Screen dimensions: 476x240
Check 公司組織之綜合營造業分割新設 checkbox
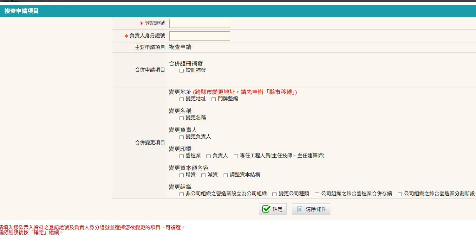pyautogui.click(x=400, y=194)
